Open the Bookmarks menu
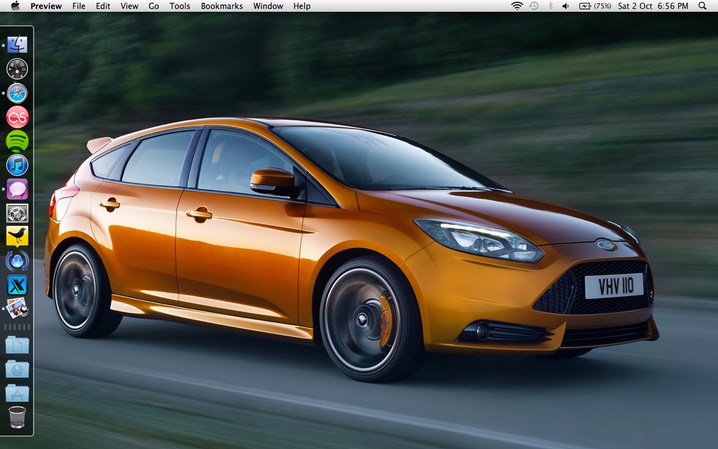This screenshot has height=449, width=718. click(x=222, y=6)
